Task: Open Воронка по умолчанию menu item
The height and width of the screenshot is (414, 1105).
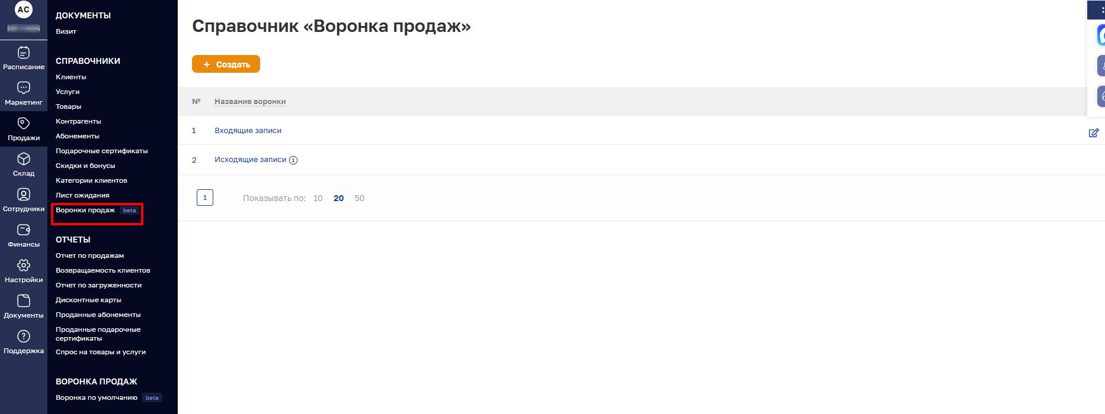Action: tap(97, 397)
